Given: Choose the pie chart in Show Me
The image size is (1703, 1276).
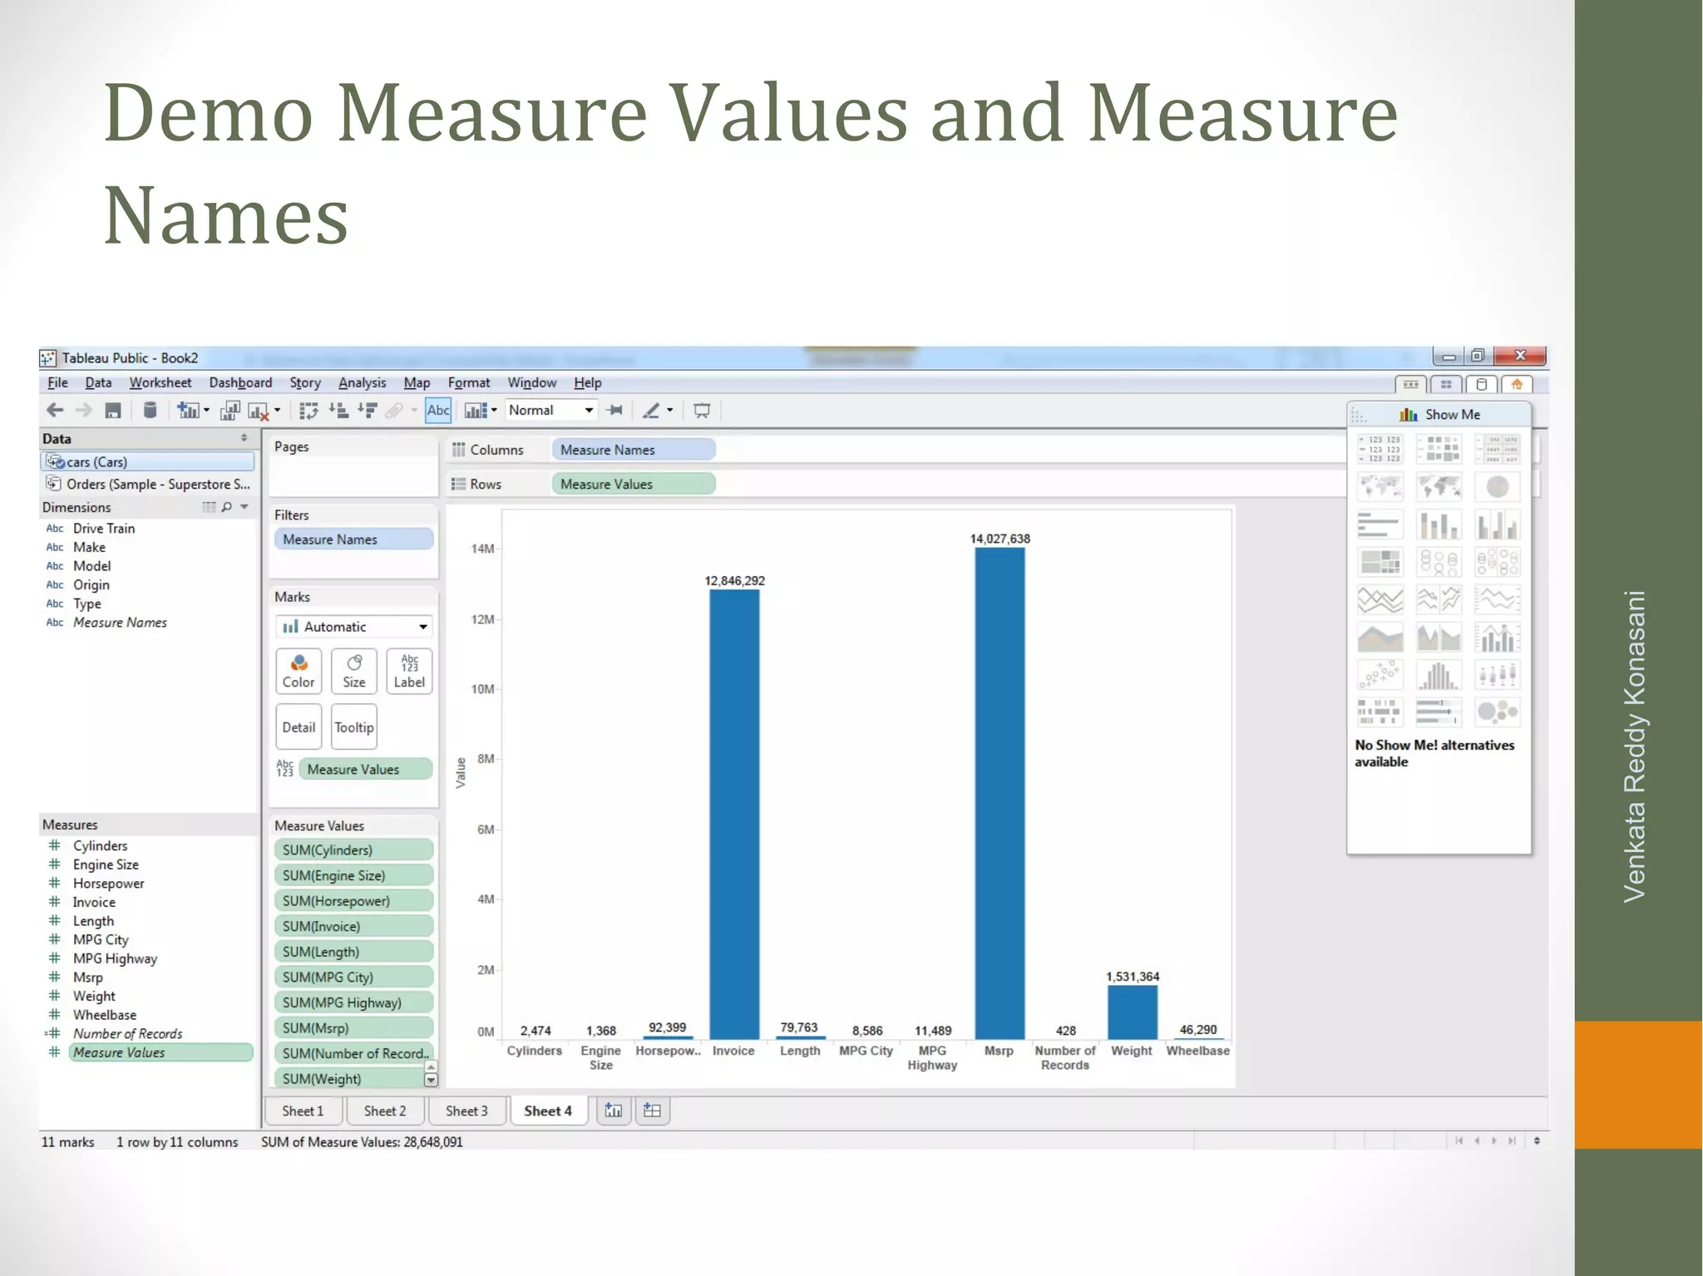Looking at the screenshot, I should pyautogui.click(x=1497, y=486).
